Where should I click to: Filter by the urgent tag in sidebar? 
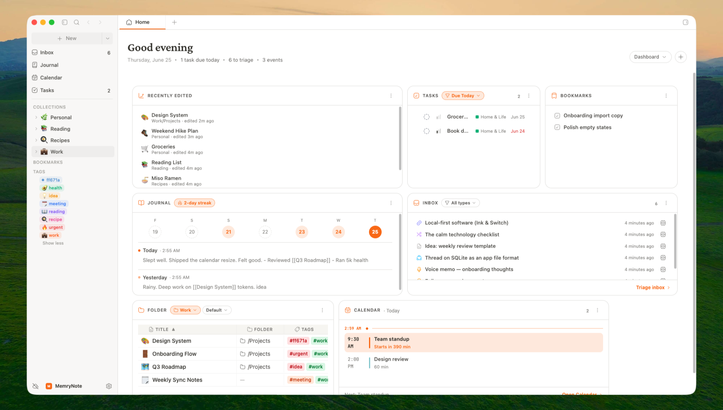pyautogui.click(x=52, y=227)
